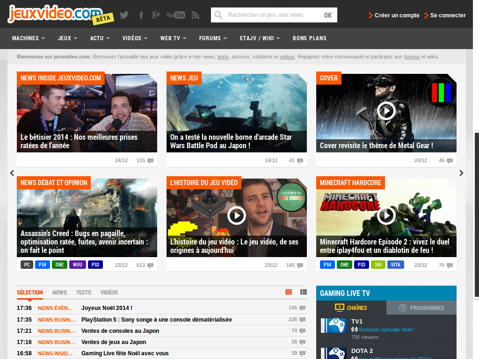
Task: Click the jeuxvideo.com logo
Action: pyautogui.click(x=55, y=14)
